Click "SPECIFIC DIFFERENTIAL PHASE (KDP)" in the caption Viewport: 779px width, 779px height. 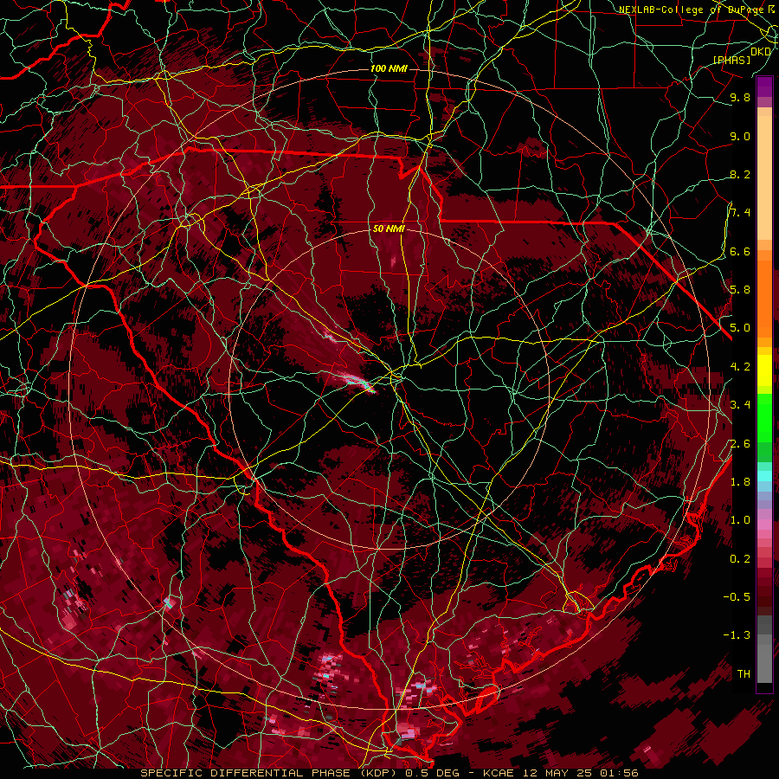coord(267,773)
